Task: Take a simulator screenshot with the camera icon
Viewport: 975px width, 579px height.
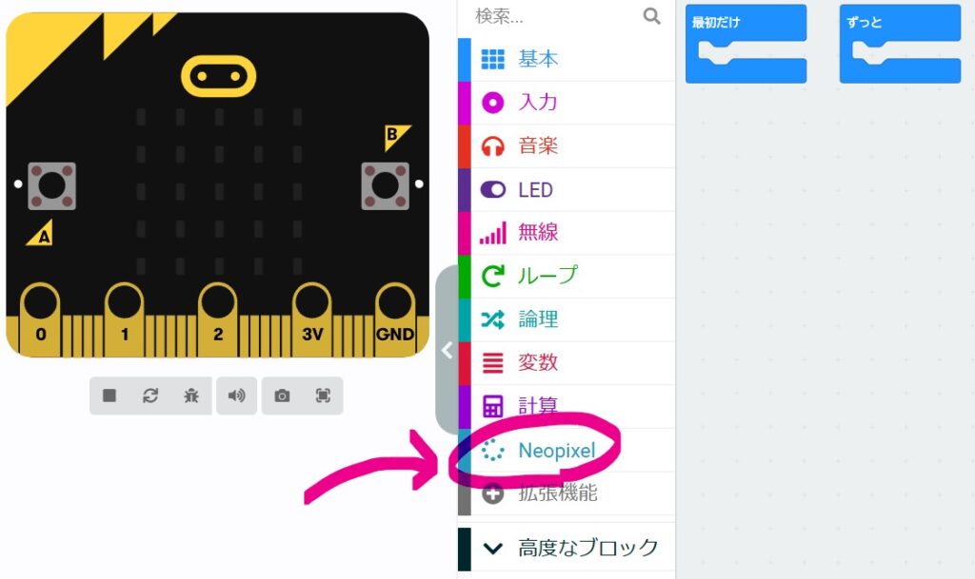Action: point(282,396)
